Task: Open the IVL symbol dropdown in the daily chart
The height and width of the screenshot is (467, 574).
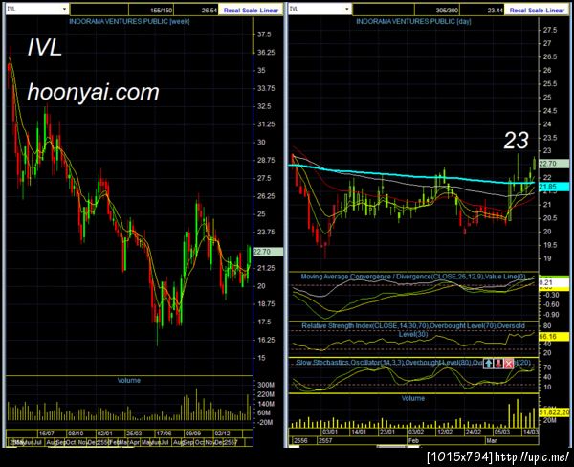Action: (x=320, y=9)
